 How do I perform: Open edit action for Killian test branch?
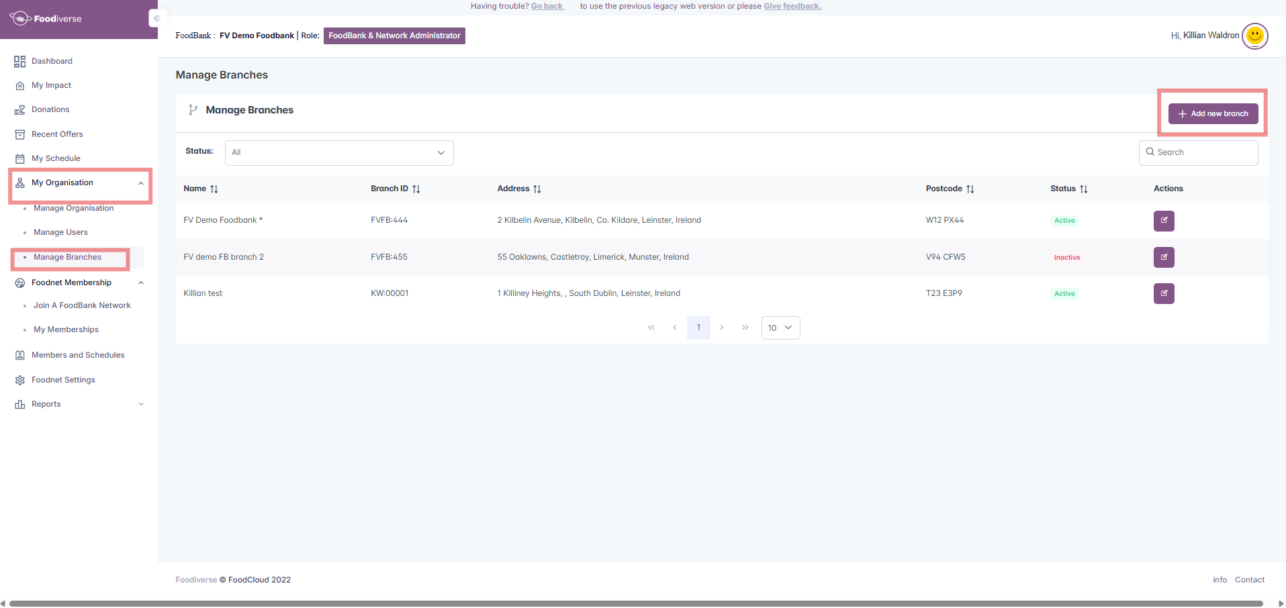[1163, 293]
